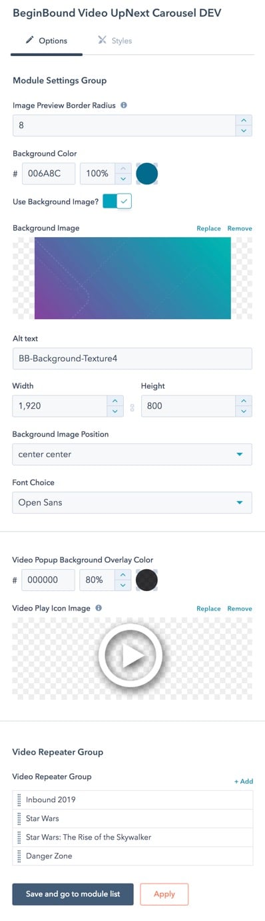The height and width of the screenshot is (921, 265).
Task: Click drag handle beside Danger Zone item
Action: pyautogui.click(x=19, y=856)
